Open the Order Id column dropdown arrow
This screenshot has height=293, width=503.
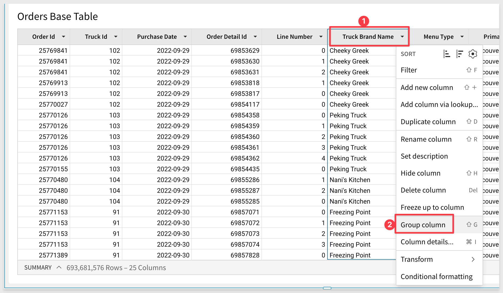coord(64,37)
